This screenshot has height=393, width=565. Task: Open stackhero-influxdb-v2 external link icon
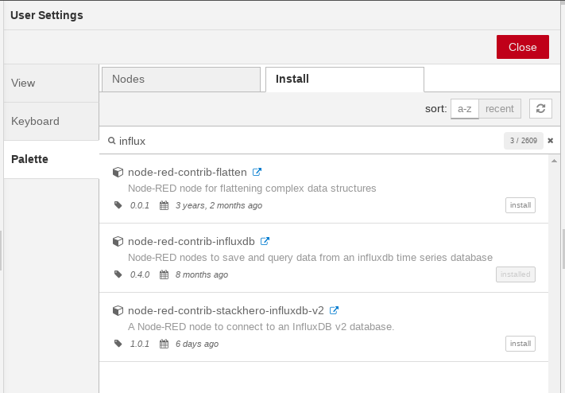pos(334,310)
